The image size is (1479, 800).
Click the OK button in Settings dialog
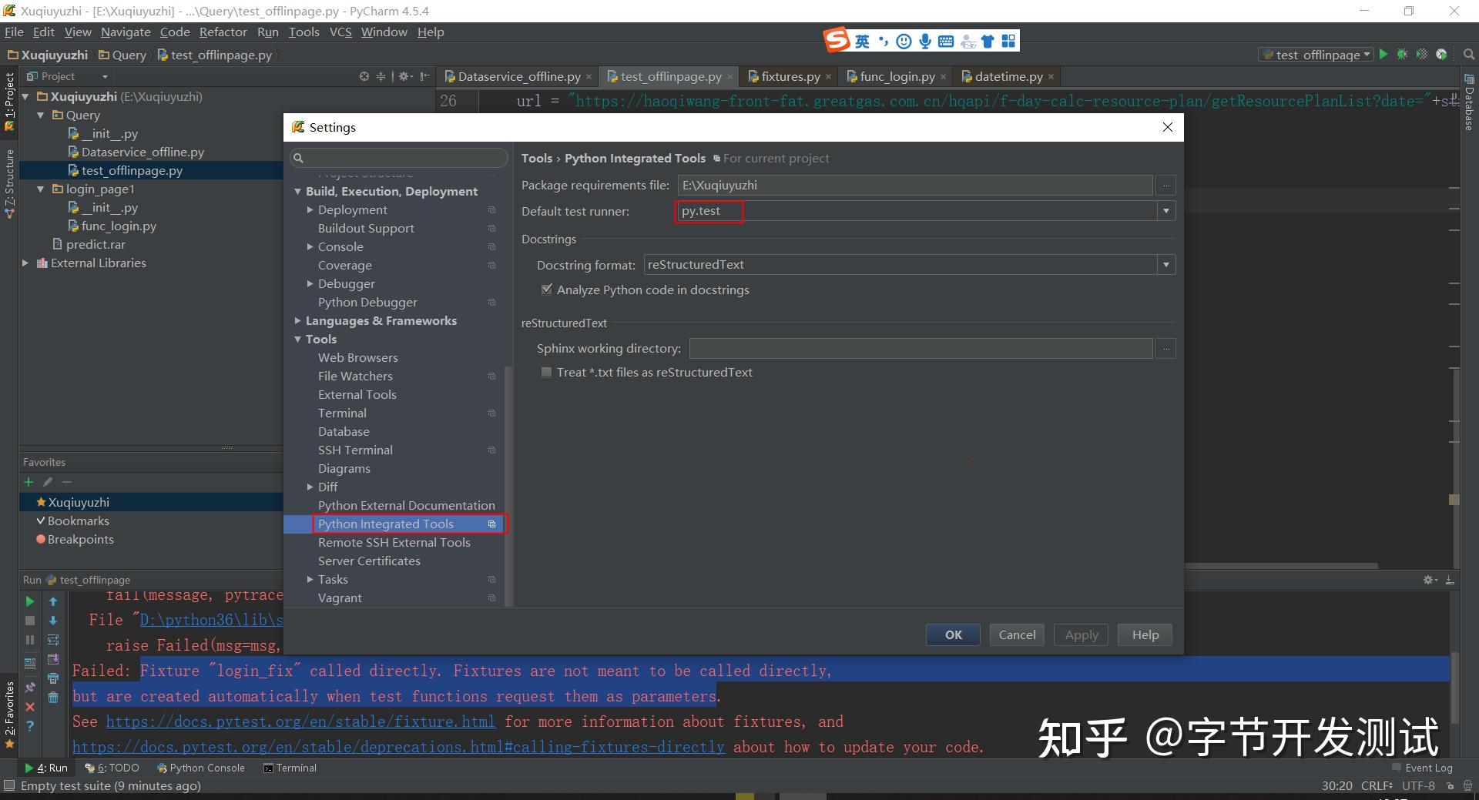click(952, 634)
